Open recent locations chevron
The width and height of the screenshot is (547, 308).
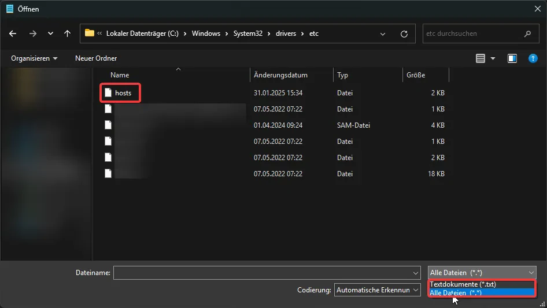[50, 34]
